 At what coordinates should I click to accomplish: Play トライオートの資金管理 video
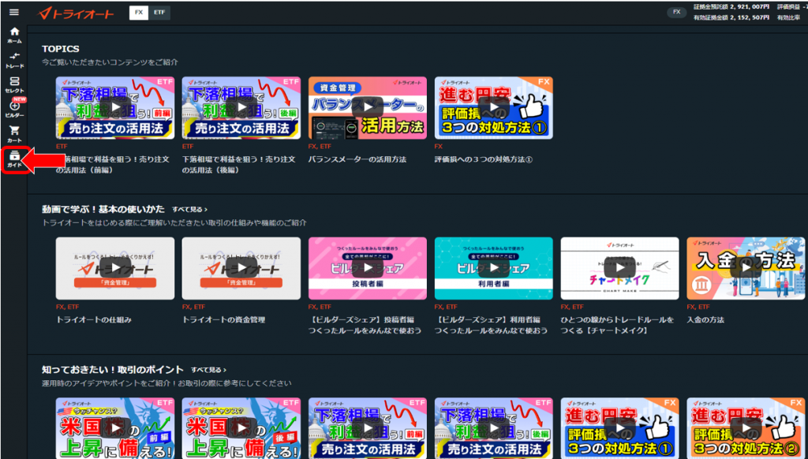[x=241, y=268]
